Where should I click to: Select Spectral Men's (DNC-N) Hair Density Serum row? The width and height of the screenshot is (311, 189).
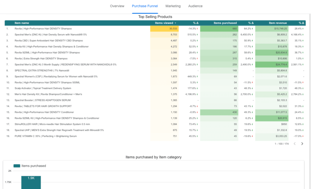[x=155, y=35]
